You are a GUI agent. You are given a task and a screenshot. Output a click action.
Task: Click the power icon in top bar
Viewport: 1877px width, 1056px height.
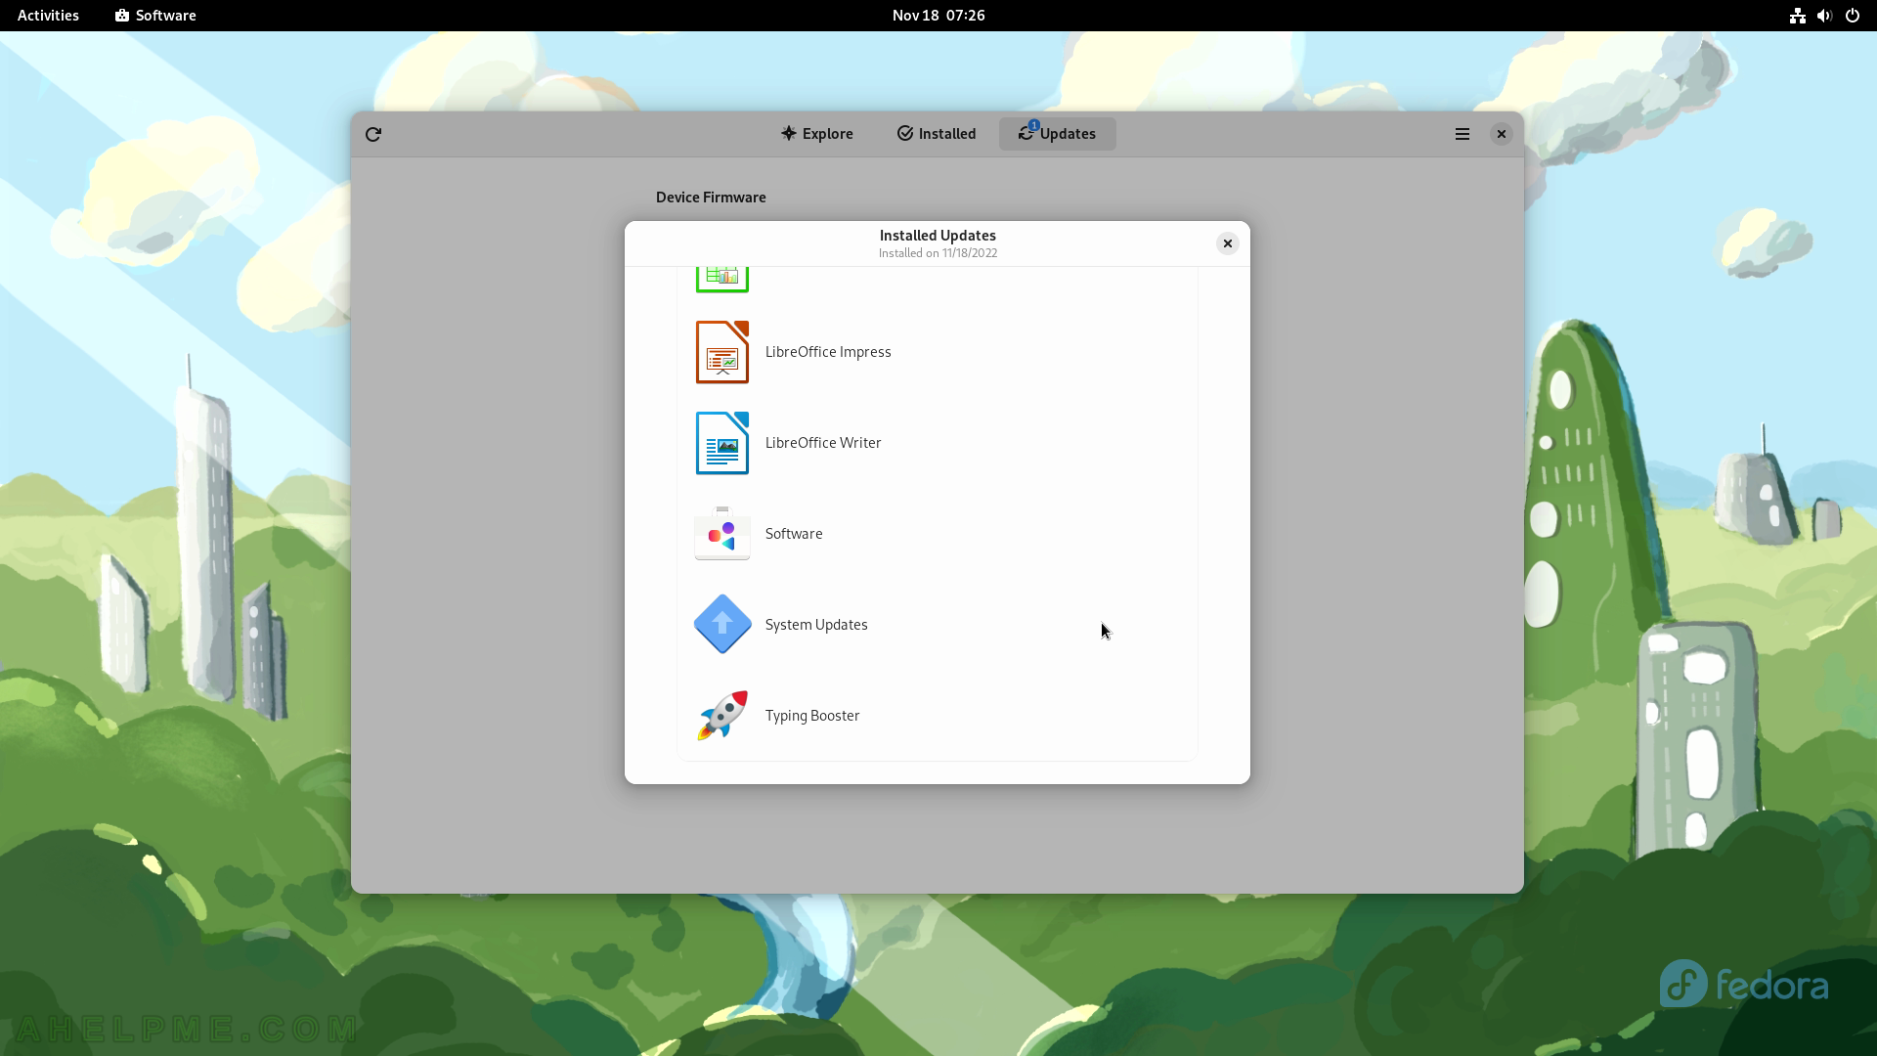[x=1853, y=16]
